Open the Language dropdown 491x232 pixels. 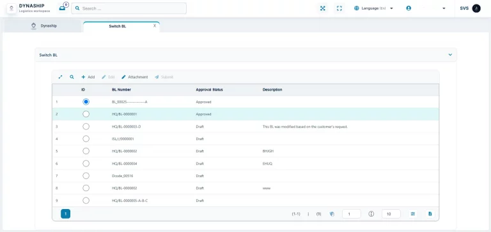click(373, 8)
